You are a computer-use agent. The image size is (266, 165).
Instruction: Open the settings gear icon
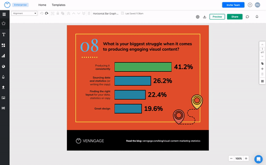198,17
